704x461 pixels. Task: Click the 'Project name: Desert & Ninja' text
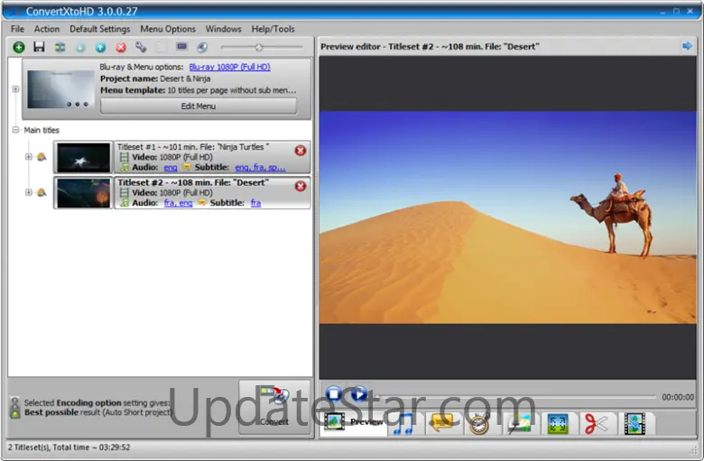(x=155, y=78)
